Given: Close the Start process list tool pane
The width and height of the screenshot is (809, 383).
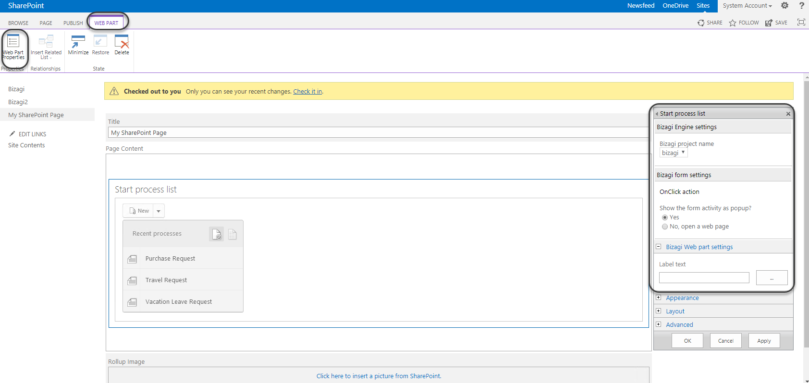Looking at the screenshot, I should pyautogui.click(x=788, y=114).
